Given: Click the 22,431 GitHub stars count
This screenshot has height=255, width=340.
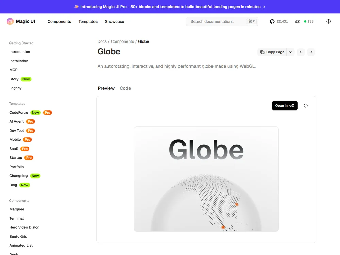Looking at the screenshot, I should 282,21.
